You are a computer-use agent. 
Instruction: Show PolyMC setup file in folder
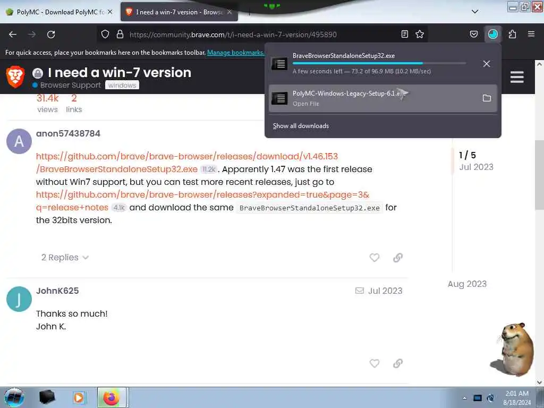[x=487, y=98]
